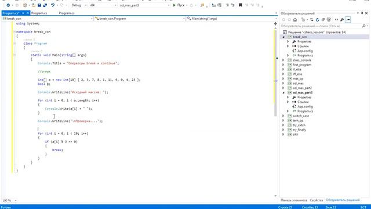Toggle auto-hide pin of Solution Explorer panel
Image resolution: width=371 pixels, height=209 pixels.
click(x=362, y=13)
